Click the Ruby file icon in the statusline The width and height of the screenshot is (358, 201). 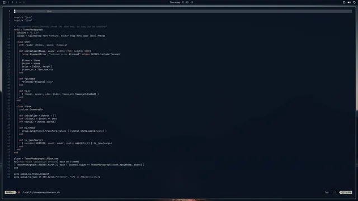(x=19, y=192)
